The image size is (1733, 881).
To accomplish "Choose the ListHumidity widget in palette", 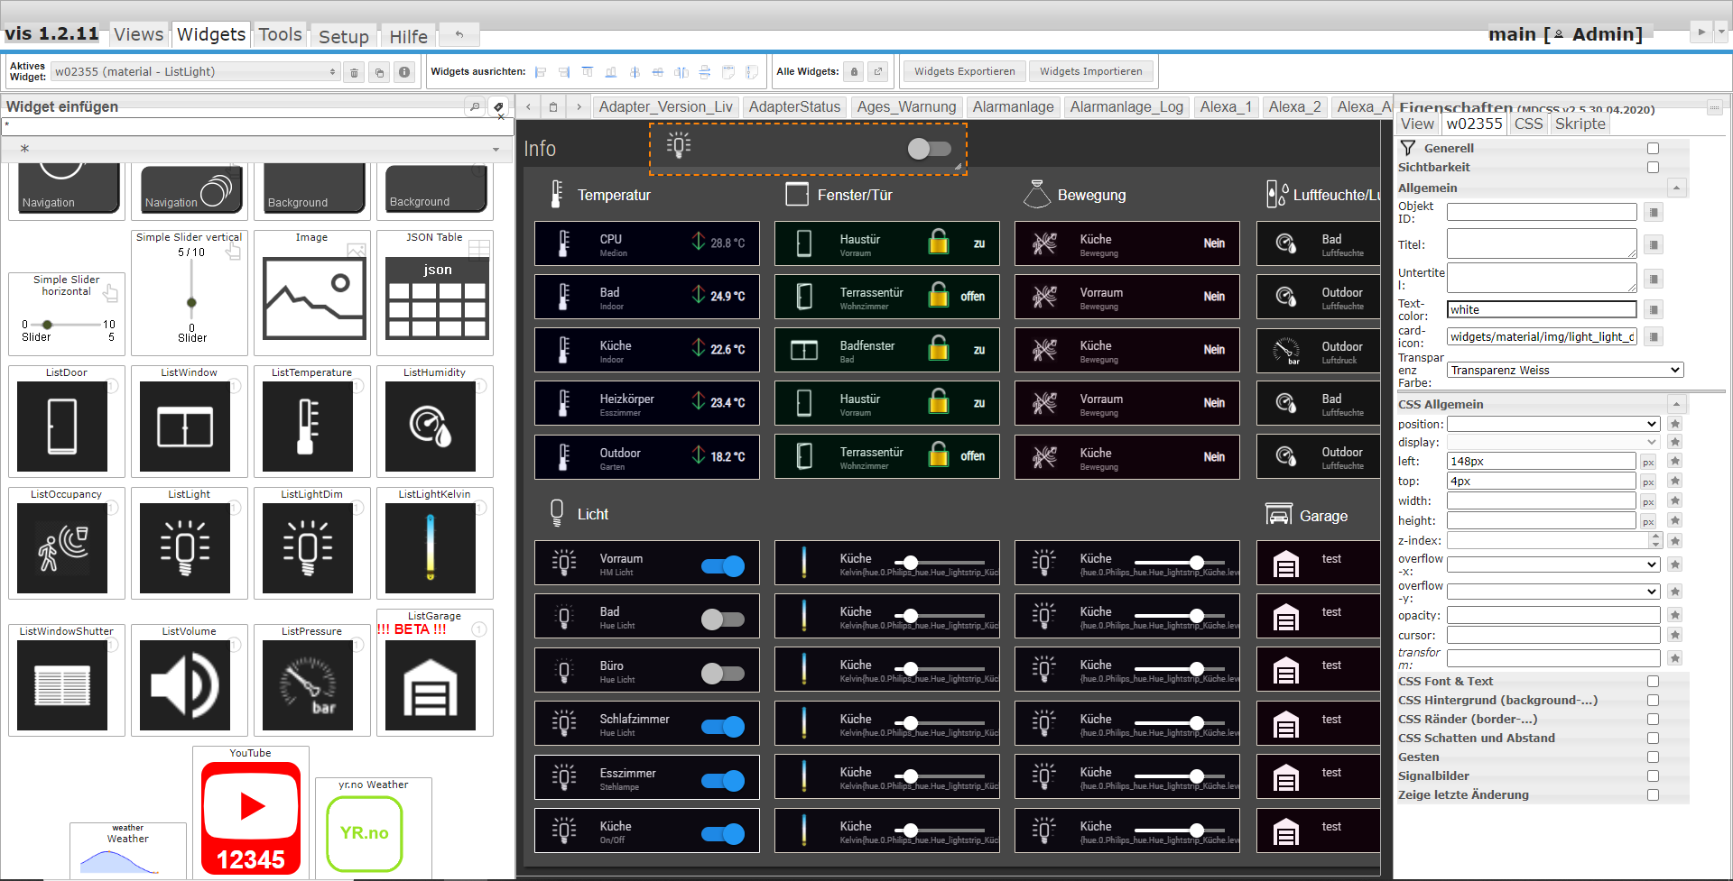I will [x=431, y=427].
